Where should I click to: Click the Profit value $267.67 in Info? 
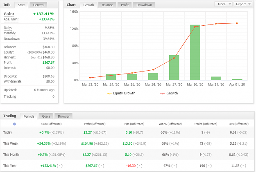coord(48,63)
